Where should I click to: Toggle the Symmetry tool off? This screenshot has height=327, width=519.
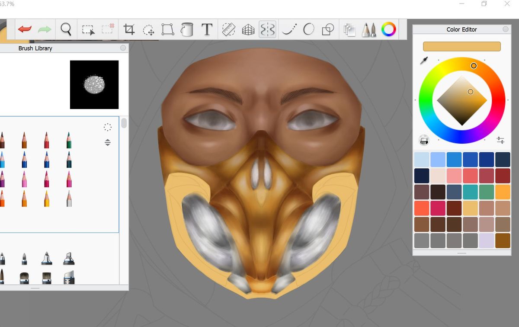coord(267,29)
